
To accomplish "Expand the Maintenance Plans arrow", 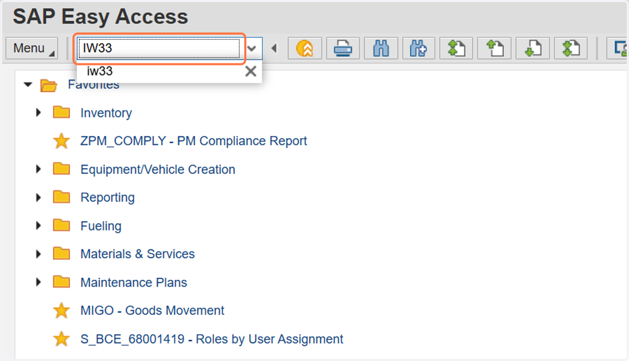I will click(38, 282).
